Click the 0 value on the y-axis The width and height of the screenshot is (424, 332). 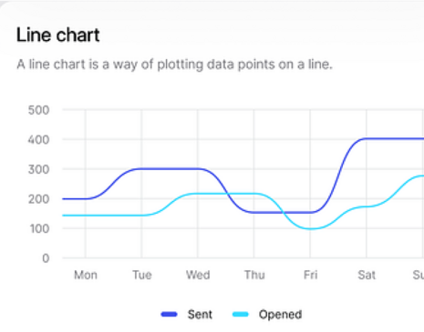(x=46, y=258)
